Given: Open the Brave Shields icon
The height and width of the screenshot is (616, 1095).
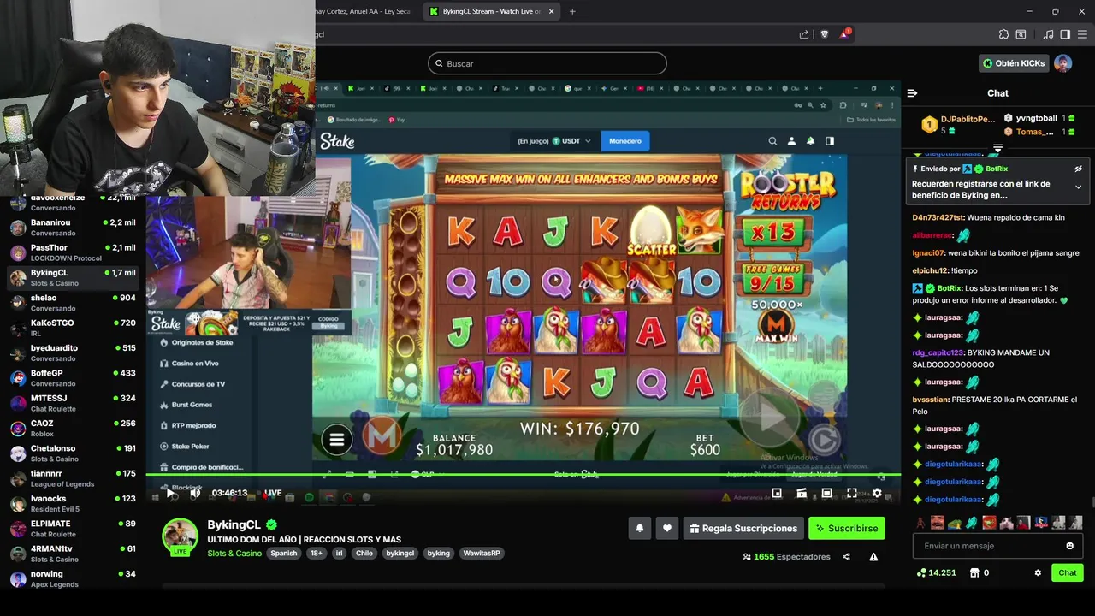Looking at the screenshot, I should tap(825, 34).
